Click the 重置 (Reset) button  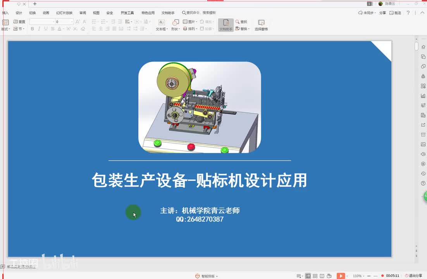(19, 22)
